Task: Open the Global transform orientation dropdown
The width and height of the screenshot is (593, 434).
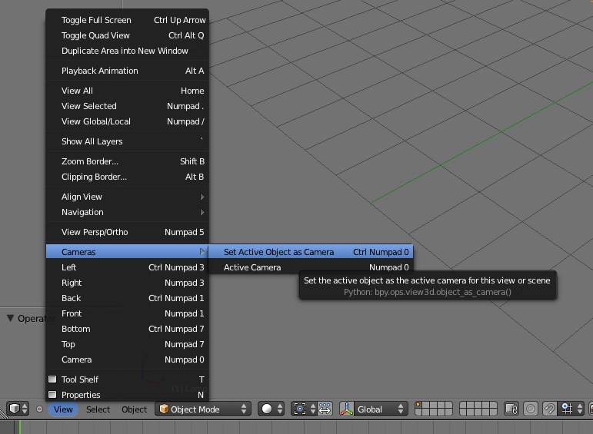Action: point(381,409)
